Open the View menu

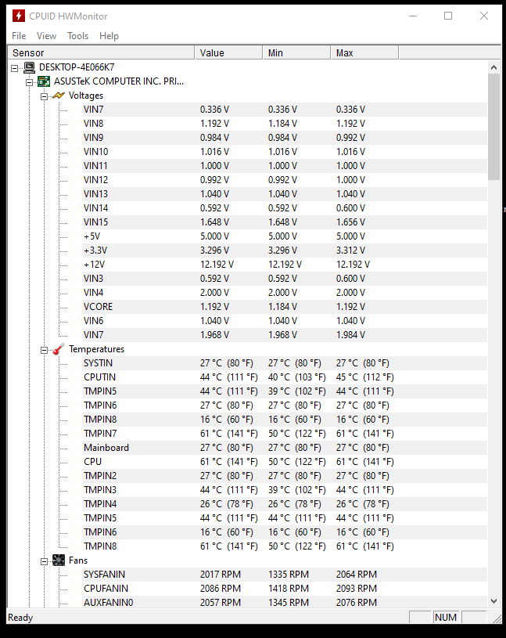(x=46, y=36)
